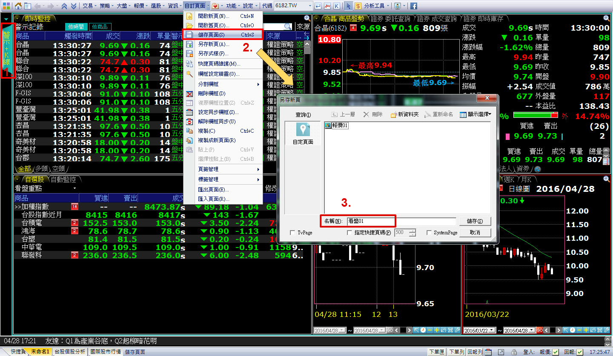This screenshot has height=356, width=613.
Task: Open the K-line chart toolbar icon
Action: pyautogui.click(x=337, y=6)
